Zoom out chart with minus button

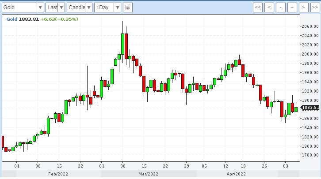tap(280, 7)
